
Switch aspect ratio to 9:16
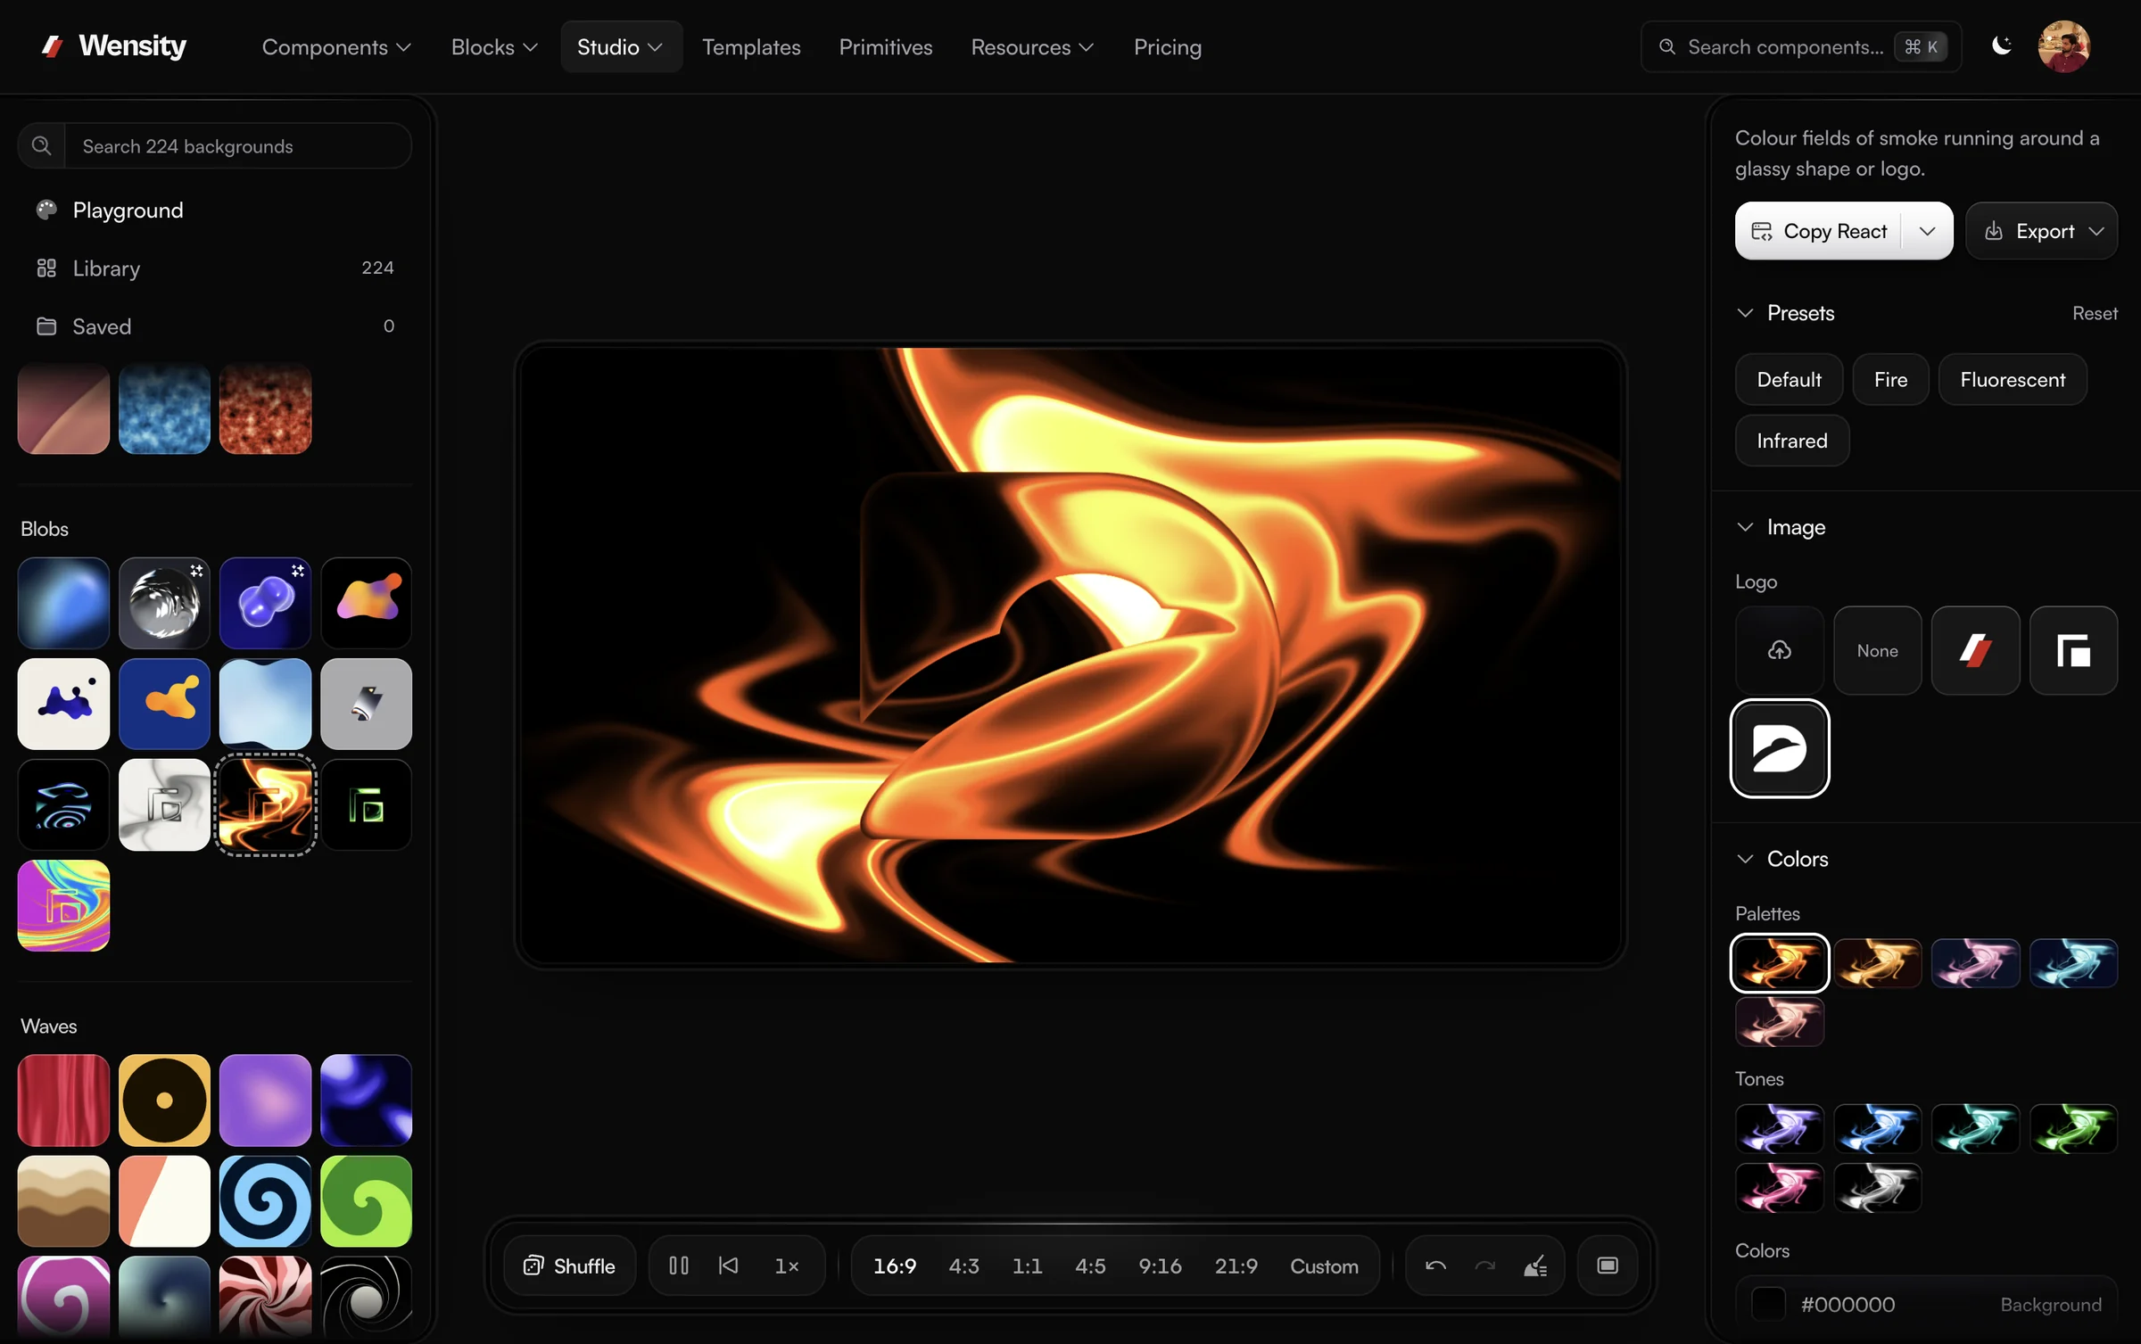pyautogui.click(x=1160, y=1266)
